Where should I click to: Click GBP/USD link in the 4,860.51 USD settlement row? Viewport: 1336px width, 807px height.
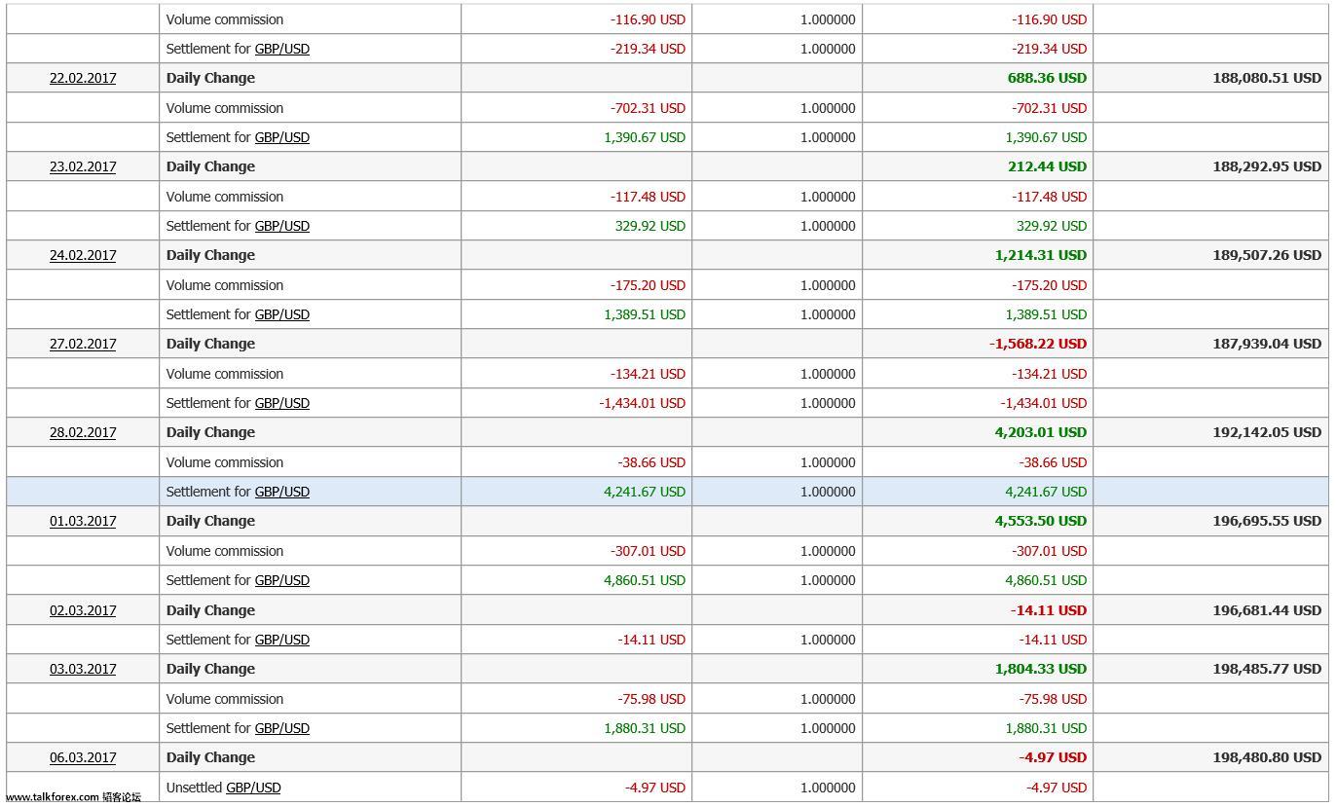282,580
